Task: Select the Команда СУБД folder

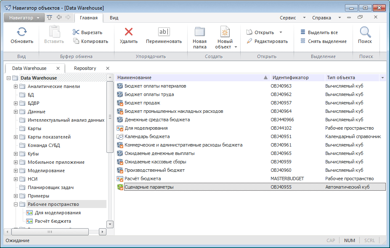Action: pos(44,145)
